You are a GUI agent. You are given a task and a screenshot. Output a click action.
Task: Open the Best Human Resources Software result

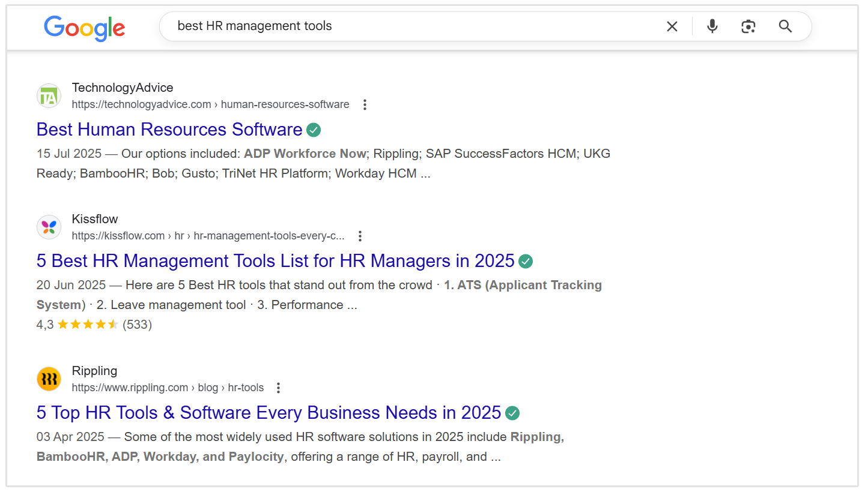coord(169,130)
